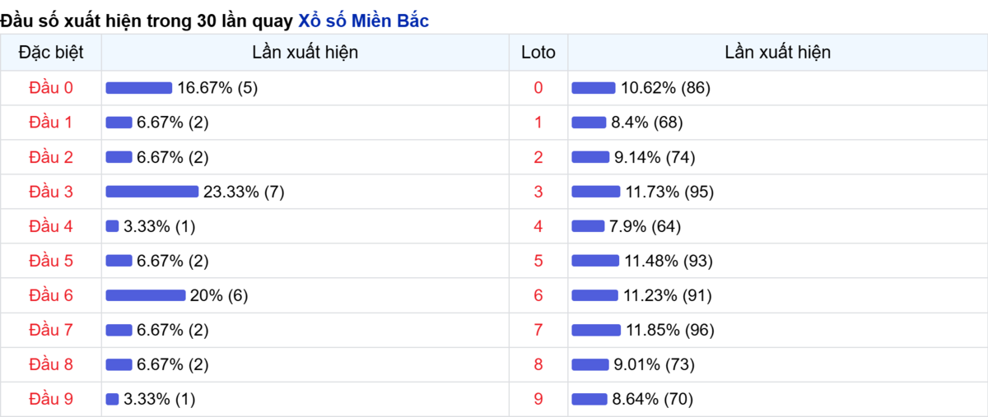The width and height of the screenshot is (988, 417).
Task: Select the Đầu 9 row label
Action: click(x=51, y=399)
